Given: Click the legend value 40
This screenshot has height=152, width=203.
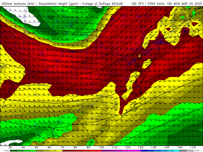Looking at the screenshot, I should pos(23,147).
